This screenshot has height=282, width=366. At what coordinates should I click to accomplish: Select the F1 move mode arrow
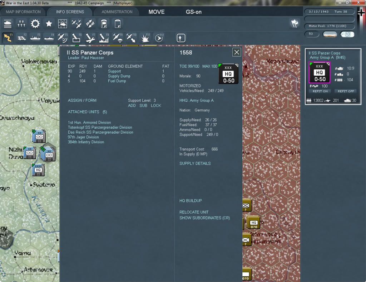pos(8,38)
